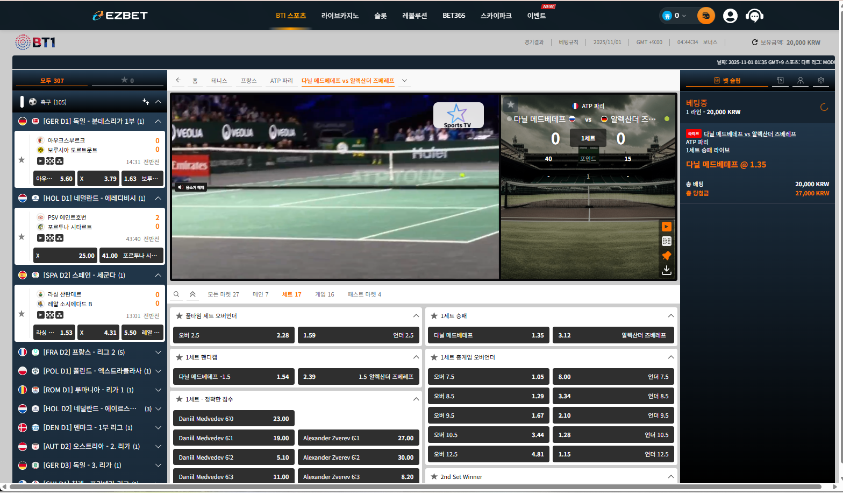The width and height of the screenshot is (843, 493).
Task: Collapse the 1세트 핸디캡 market panel
Action: [x=416, y=357]
